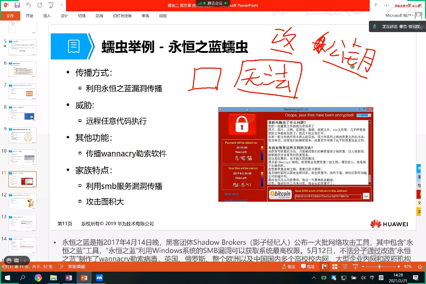Select slide 6 thumbnail
426x284 pixels.
click(x=22, y=69)
